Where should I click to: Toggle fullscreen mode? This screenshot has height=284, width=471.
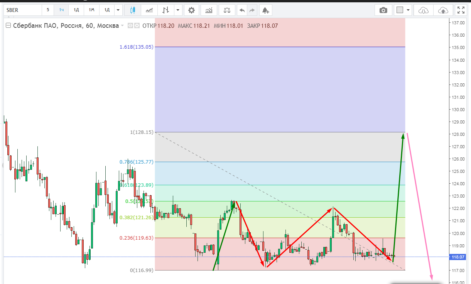coord(461,10)
